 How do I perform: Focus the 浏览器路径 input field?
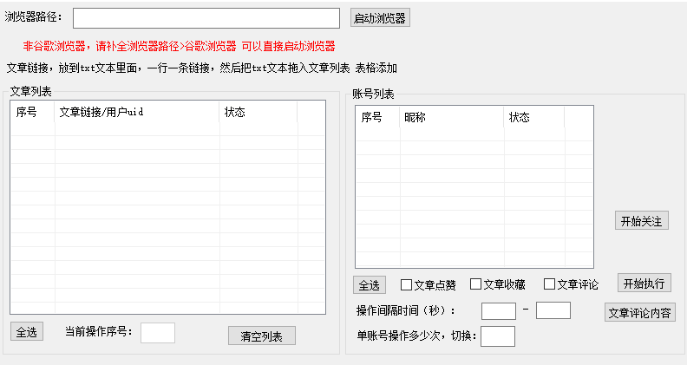coord(206,18)
